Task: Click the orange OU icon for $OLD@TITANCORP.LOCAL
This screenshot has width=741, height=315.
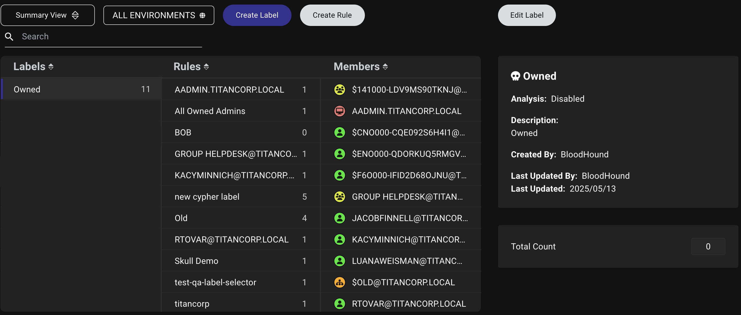Action: coord(339,282)
